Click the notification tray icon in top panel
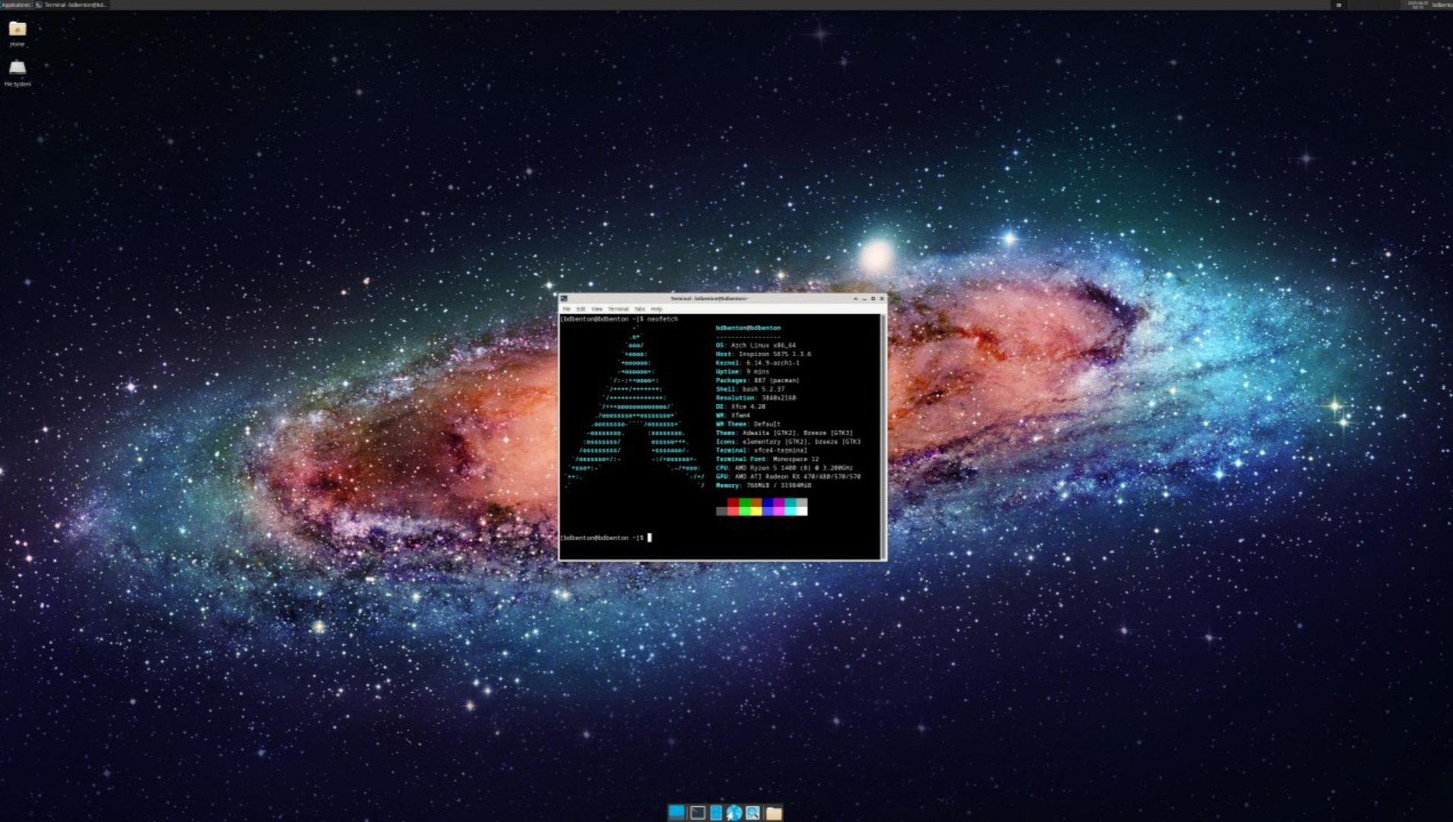The width and height of the screenshot is (1453, 822). tap(1339, 5)
